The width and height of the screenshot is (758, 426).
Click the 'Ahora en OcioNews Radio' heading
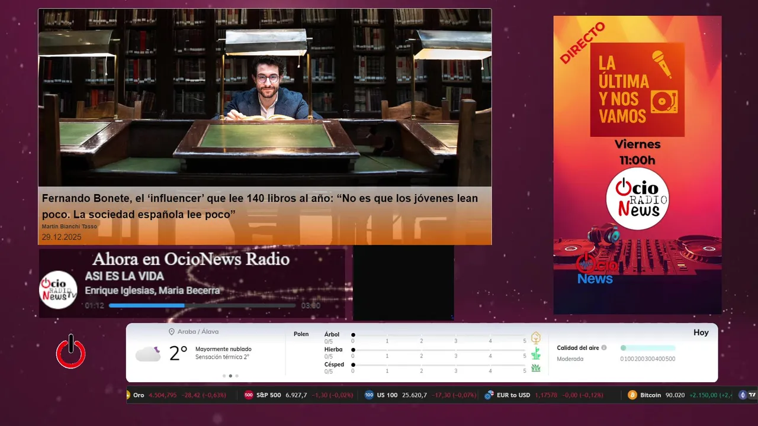(x=191, y=259)
